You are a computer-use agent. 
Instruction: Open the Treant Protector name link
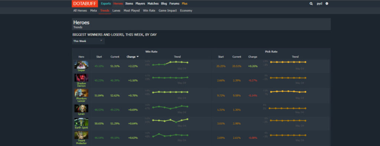pyautogui.click(x=81, y=142)
